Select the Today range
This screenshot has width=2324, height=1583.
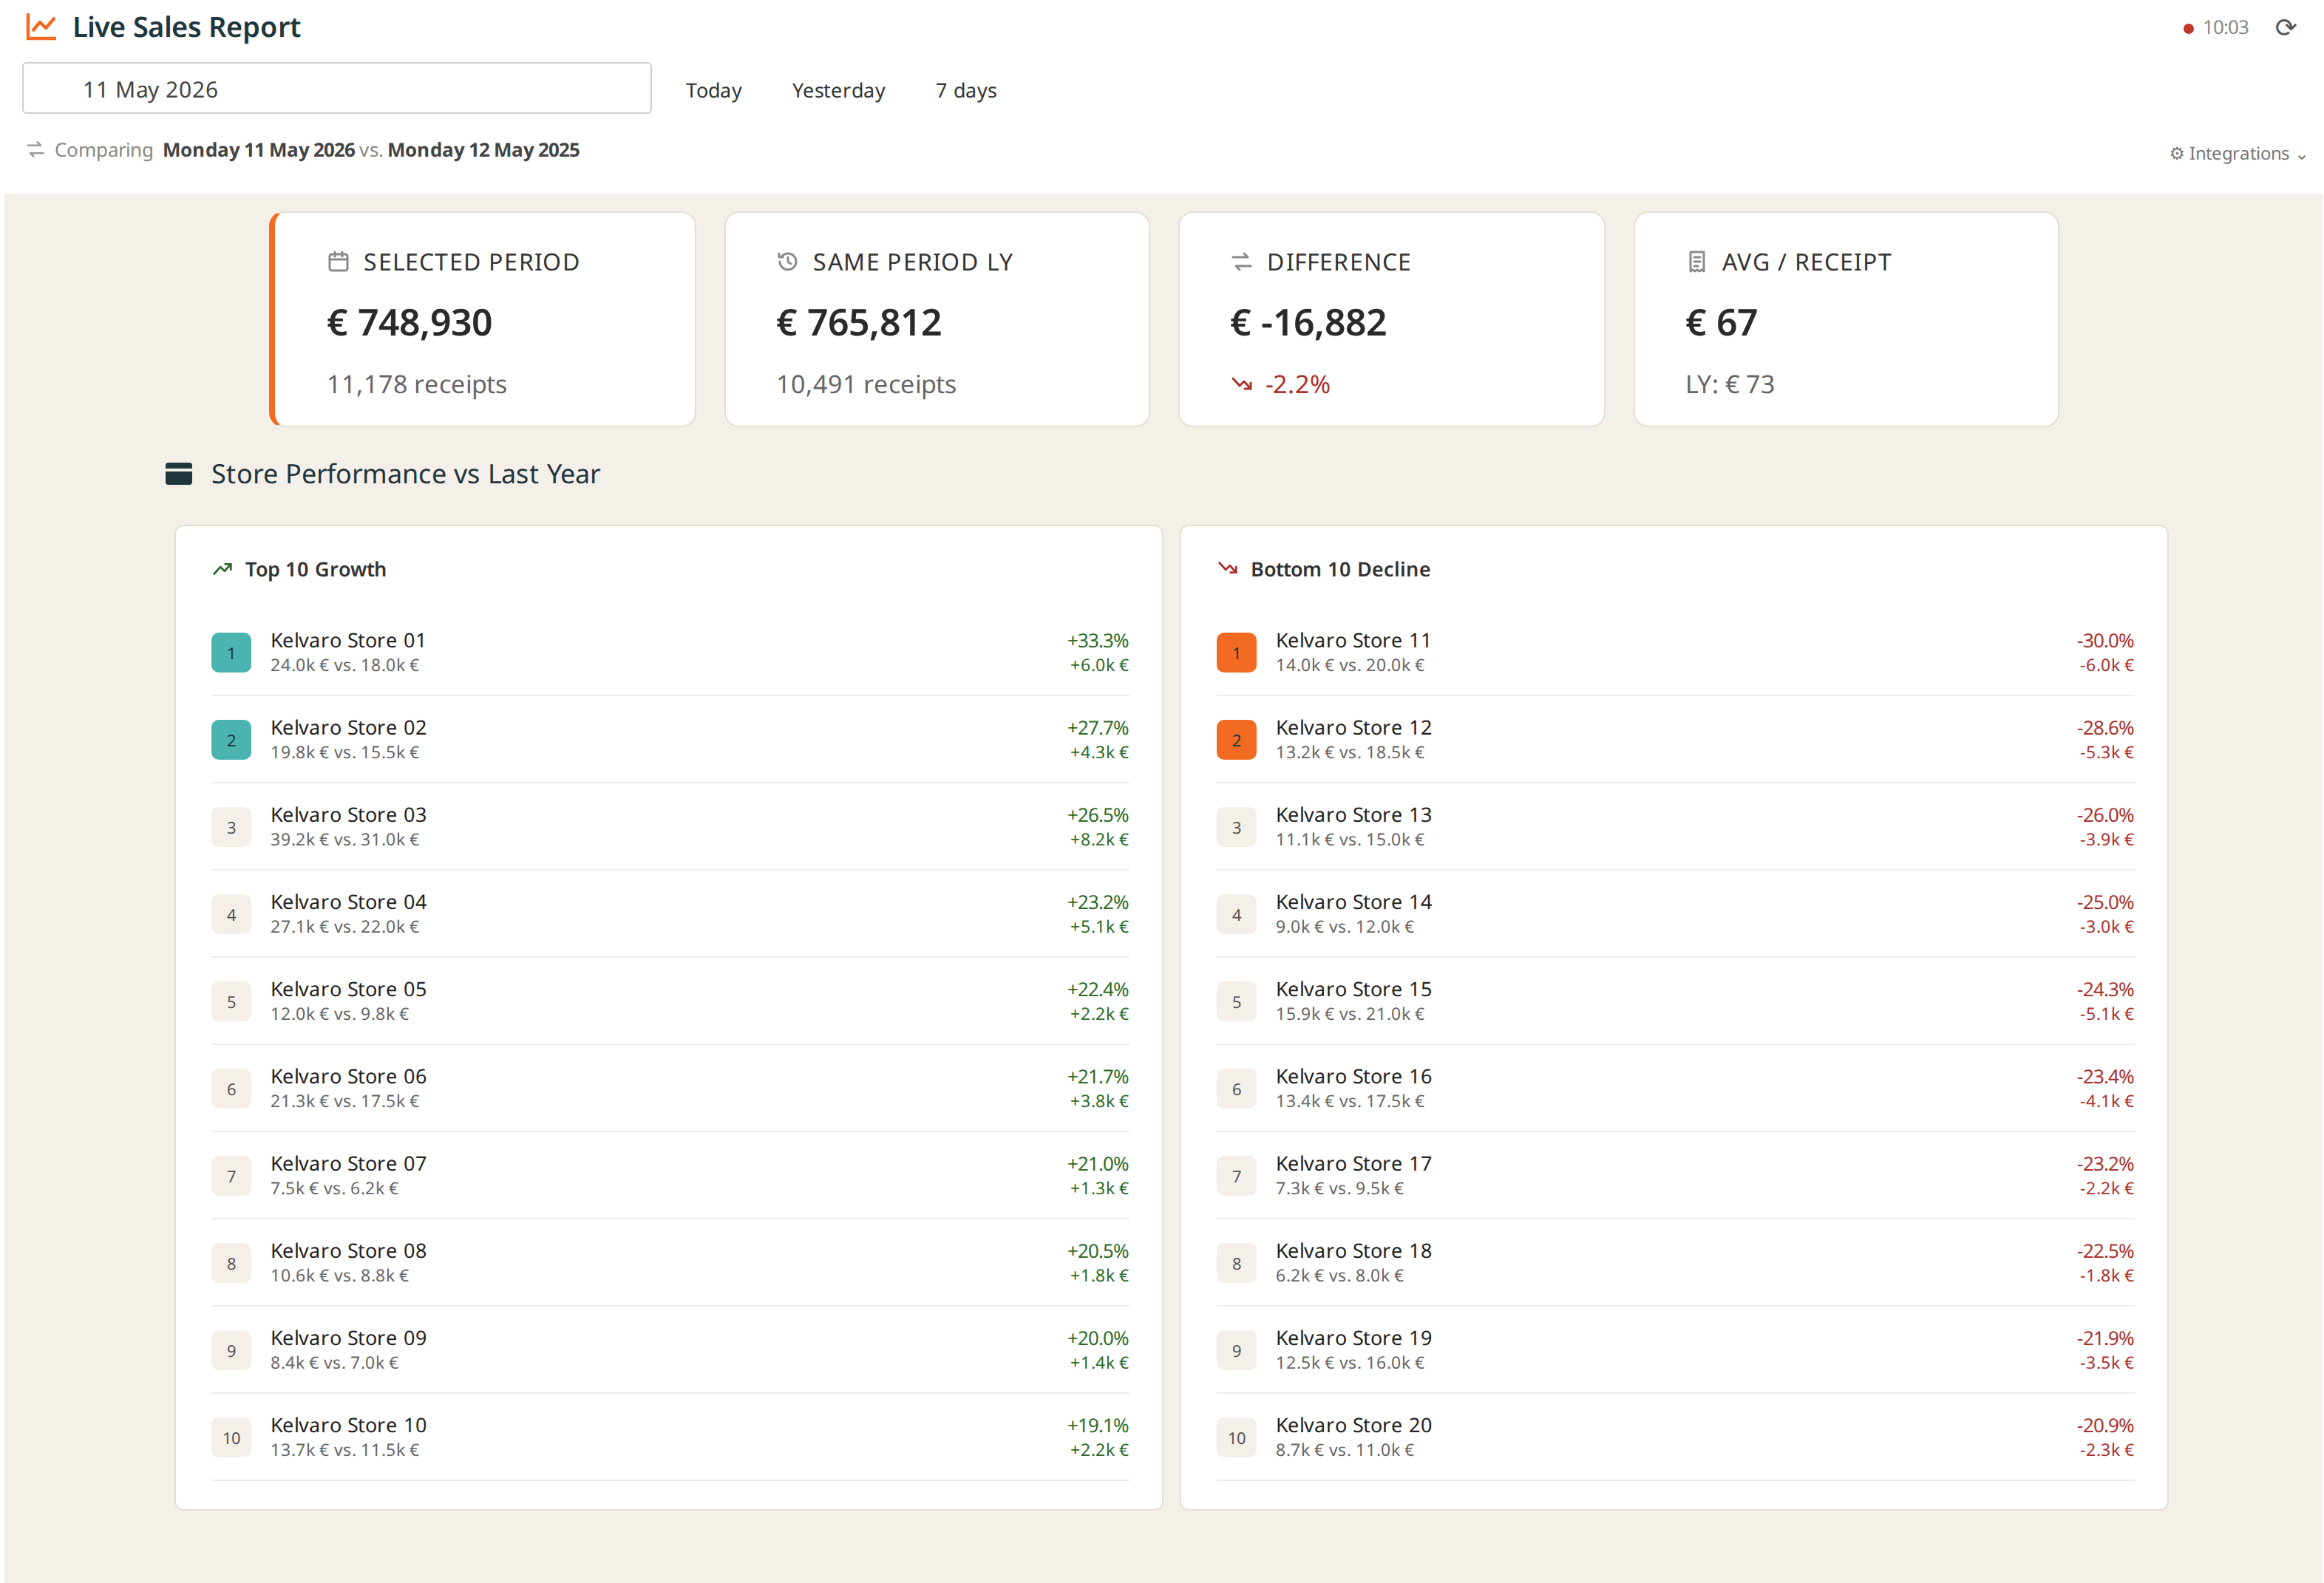tap(713, 90)
